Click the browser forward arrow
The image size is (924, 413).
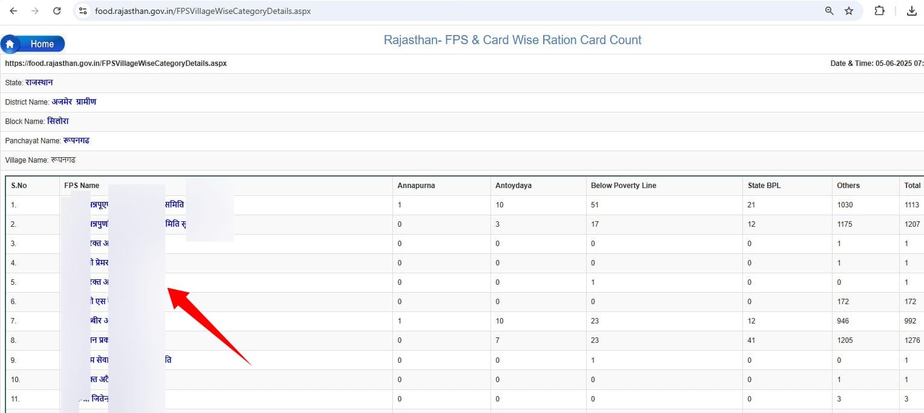[35, 11]
